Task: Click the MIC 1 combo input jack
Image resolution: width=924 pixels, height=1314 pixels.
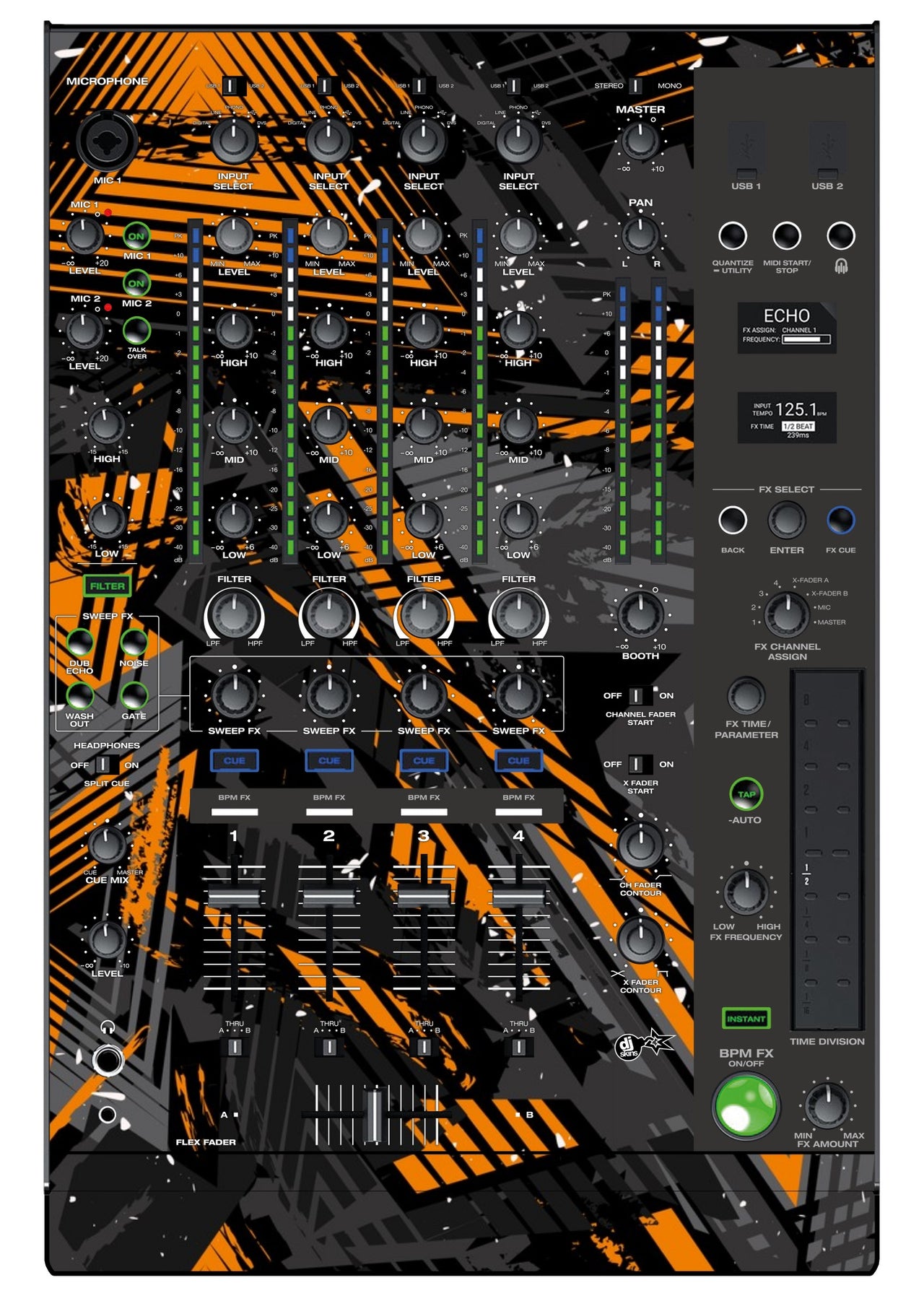Action: coord(108,140)
